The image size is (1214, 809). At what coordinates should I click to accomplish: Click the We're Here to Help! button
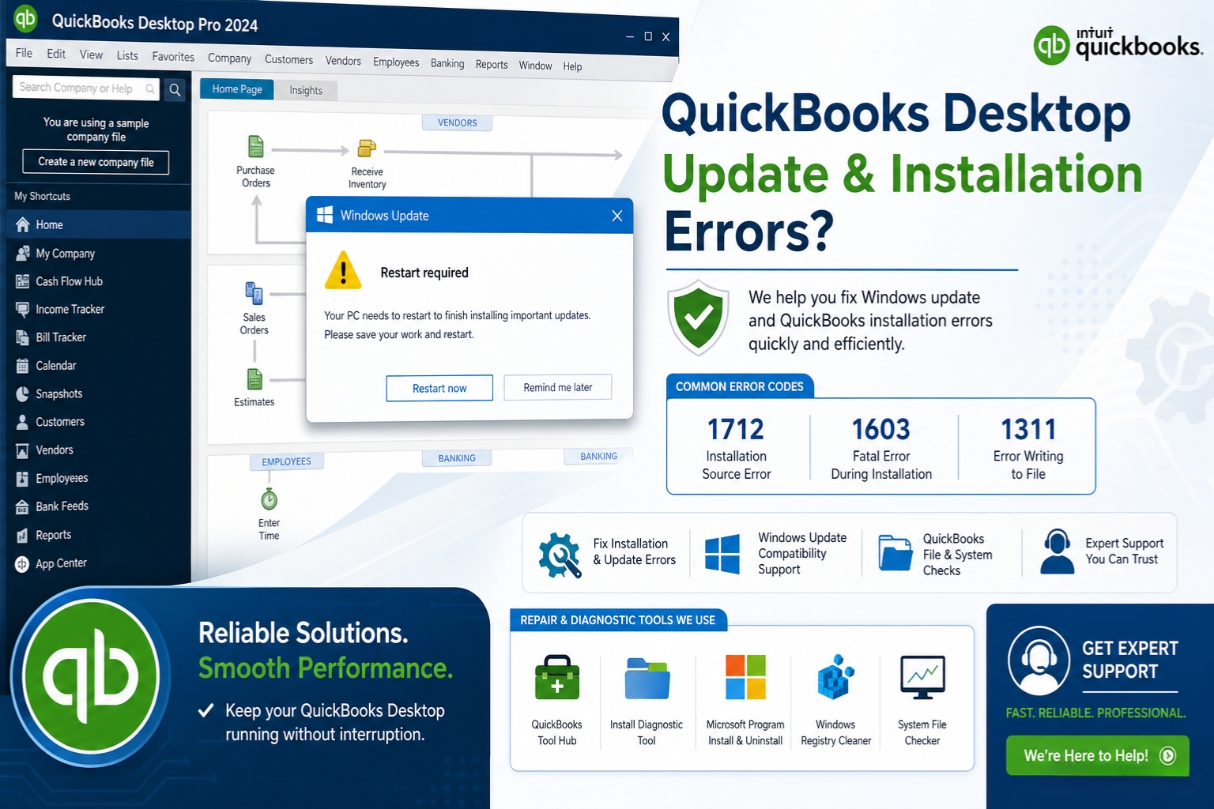[x=1097, y=755]
